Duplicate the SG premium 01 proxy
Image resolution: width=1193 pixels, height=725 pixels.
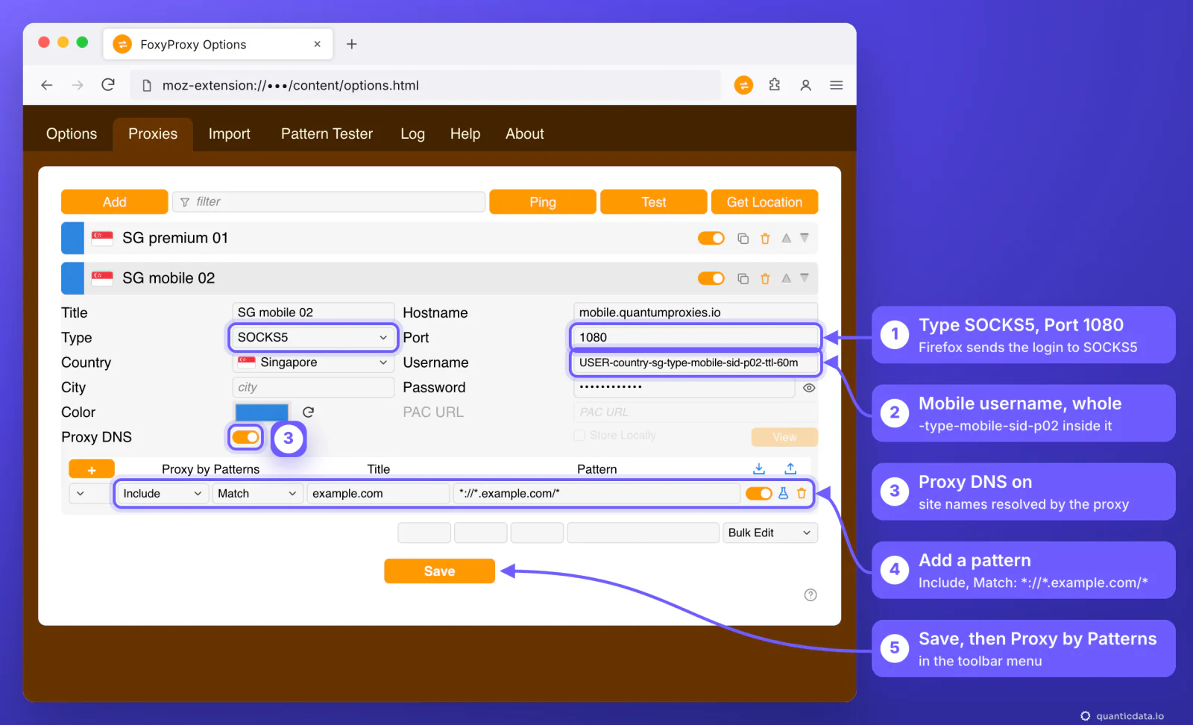pyautogui.click(x=743, y=239)
